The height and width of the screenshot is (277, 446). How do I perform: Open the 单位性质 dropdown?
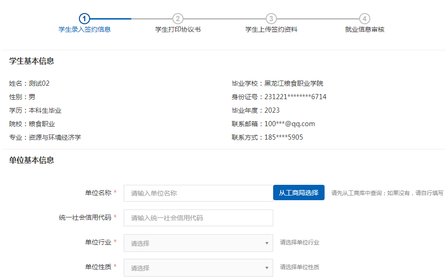198,268
